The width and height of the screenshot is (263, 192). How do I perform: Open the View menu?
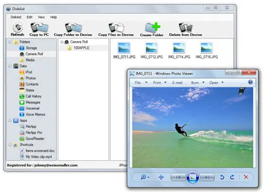(x=41, y=17)
